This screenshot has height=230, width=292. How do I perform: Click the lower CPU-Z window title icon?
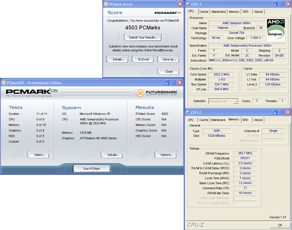[188, 112]
